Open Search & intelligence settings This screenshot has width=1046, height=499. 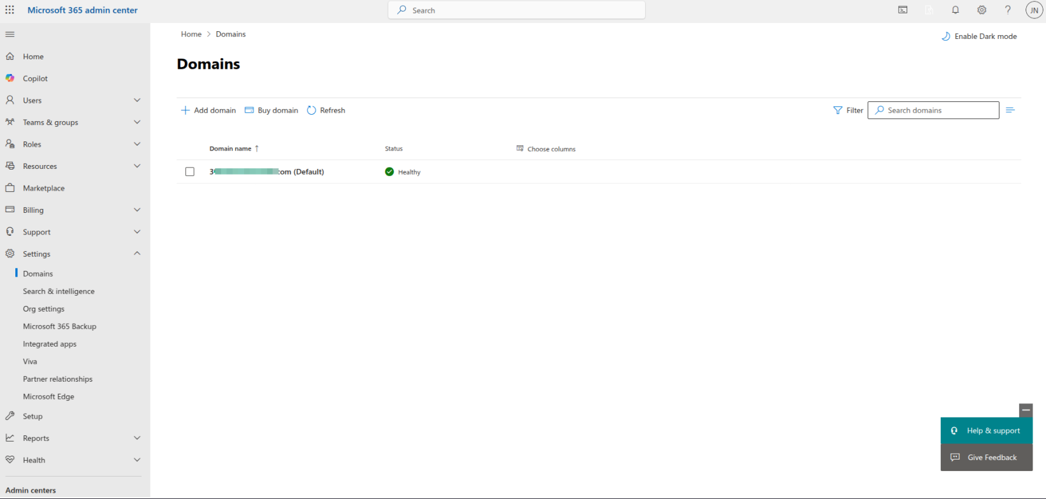point(59,291)
